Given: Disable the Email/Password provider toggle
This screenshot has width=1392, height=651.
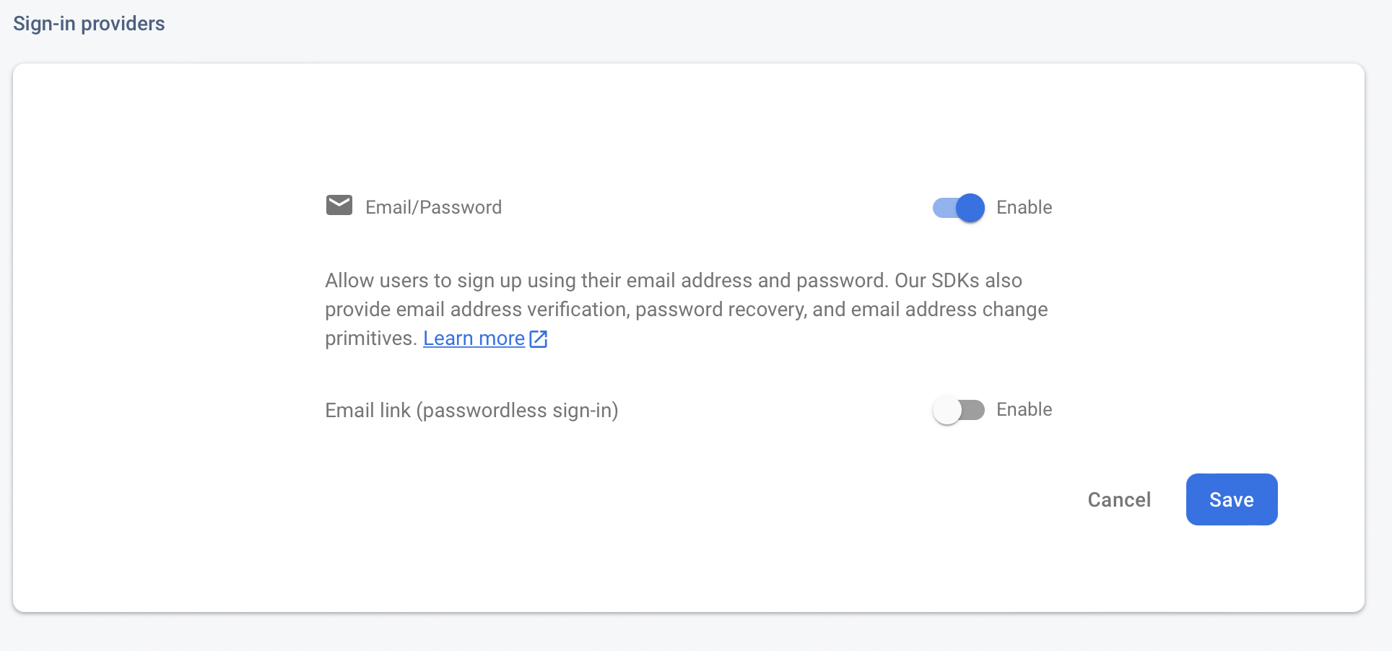Looking at the screenshot, I should (958, 208).
